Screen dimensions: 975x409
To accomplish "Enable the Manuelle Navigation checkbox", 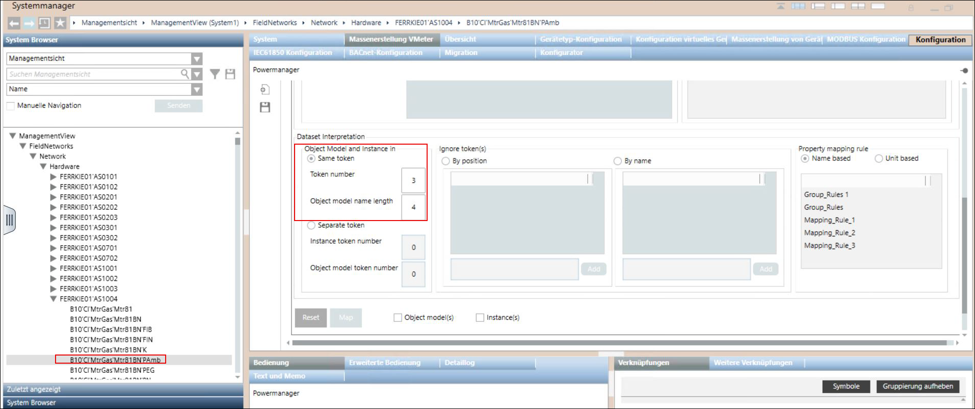I will pyautogui.click(x=11, y=105).
